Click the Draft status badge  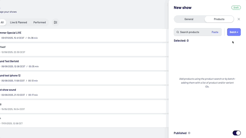[236, 8]
